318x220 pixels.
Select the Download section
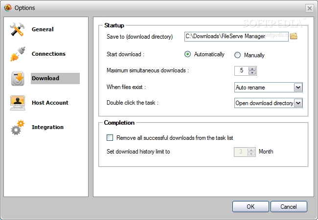(55, 78)
